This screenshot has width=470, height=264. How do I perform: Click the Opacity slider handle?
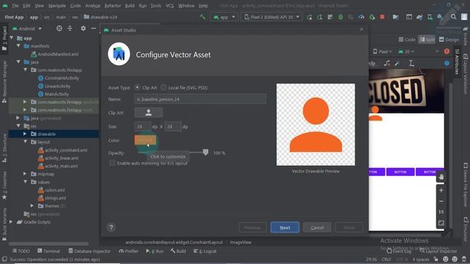pyautogui.click(x=206, y=153)
